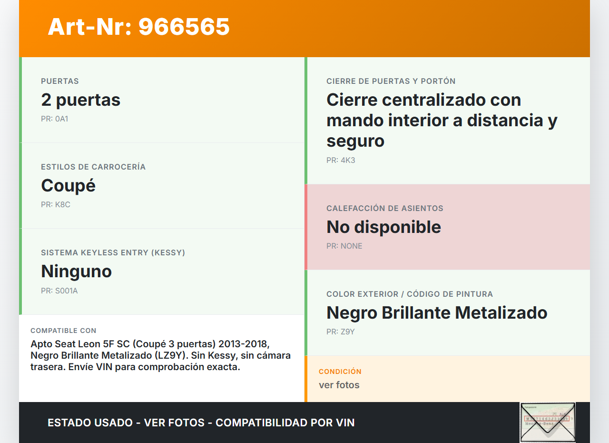Click the 'Apto Seat Leon 5F SC' description
The image size is (609, 443).
[161, 355]
